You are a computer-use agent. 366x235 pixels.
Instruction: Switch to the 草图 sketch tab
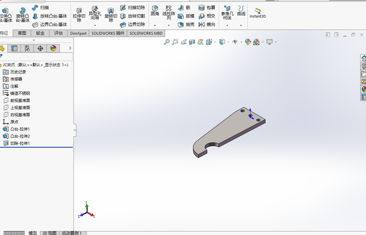click(22, 33)
